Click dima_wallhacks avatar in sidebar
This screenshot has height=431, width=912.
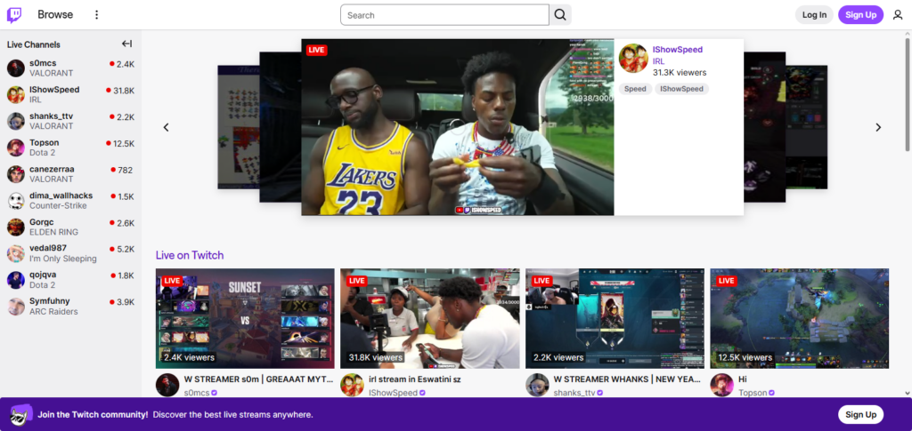(x=16, y=201)
